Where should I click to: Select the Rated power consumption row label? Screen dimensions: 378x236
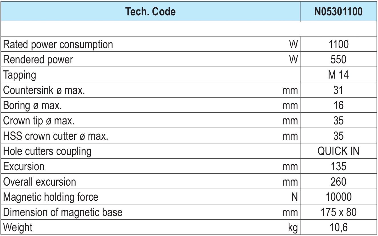click(x=58, y=44)
